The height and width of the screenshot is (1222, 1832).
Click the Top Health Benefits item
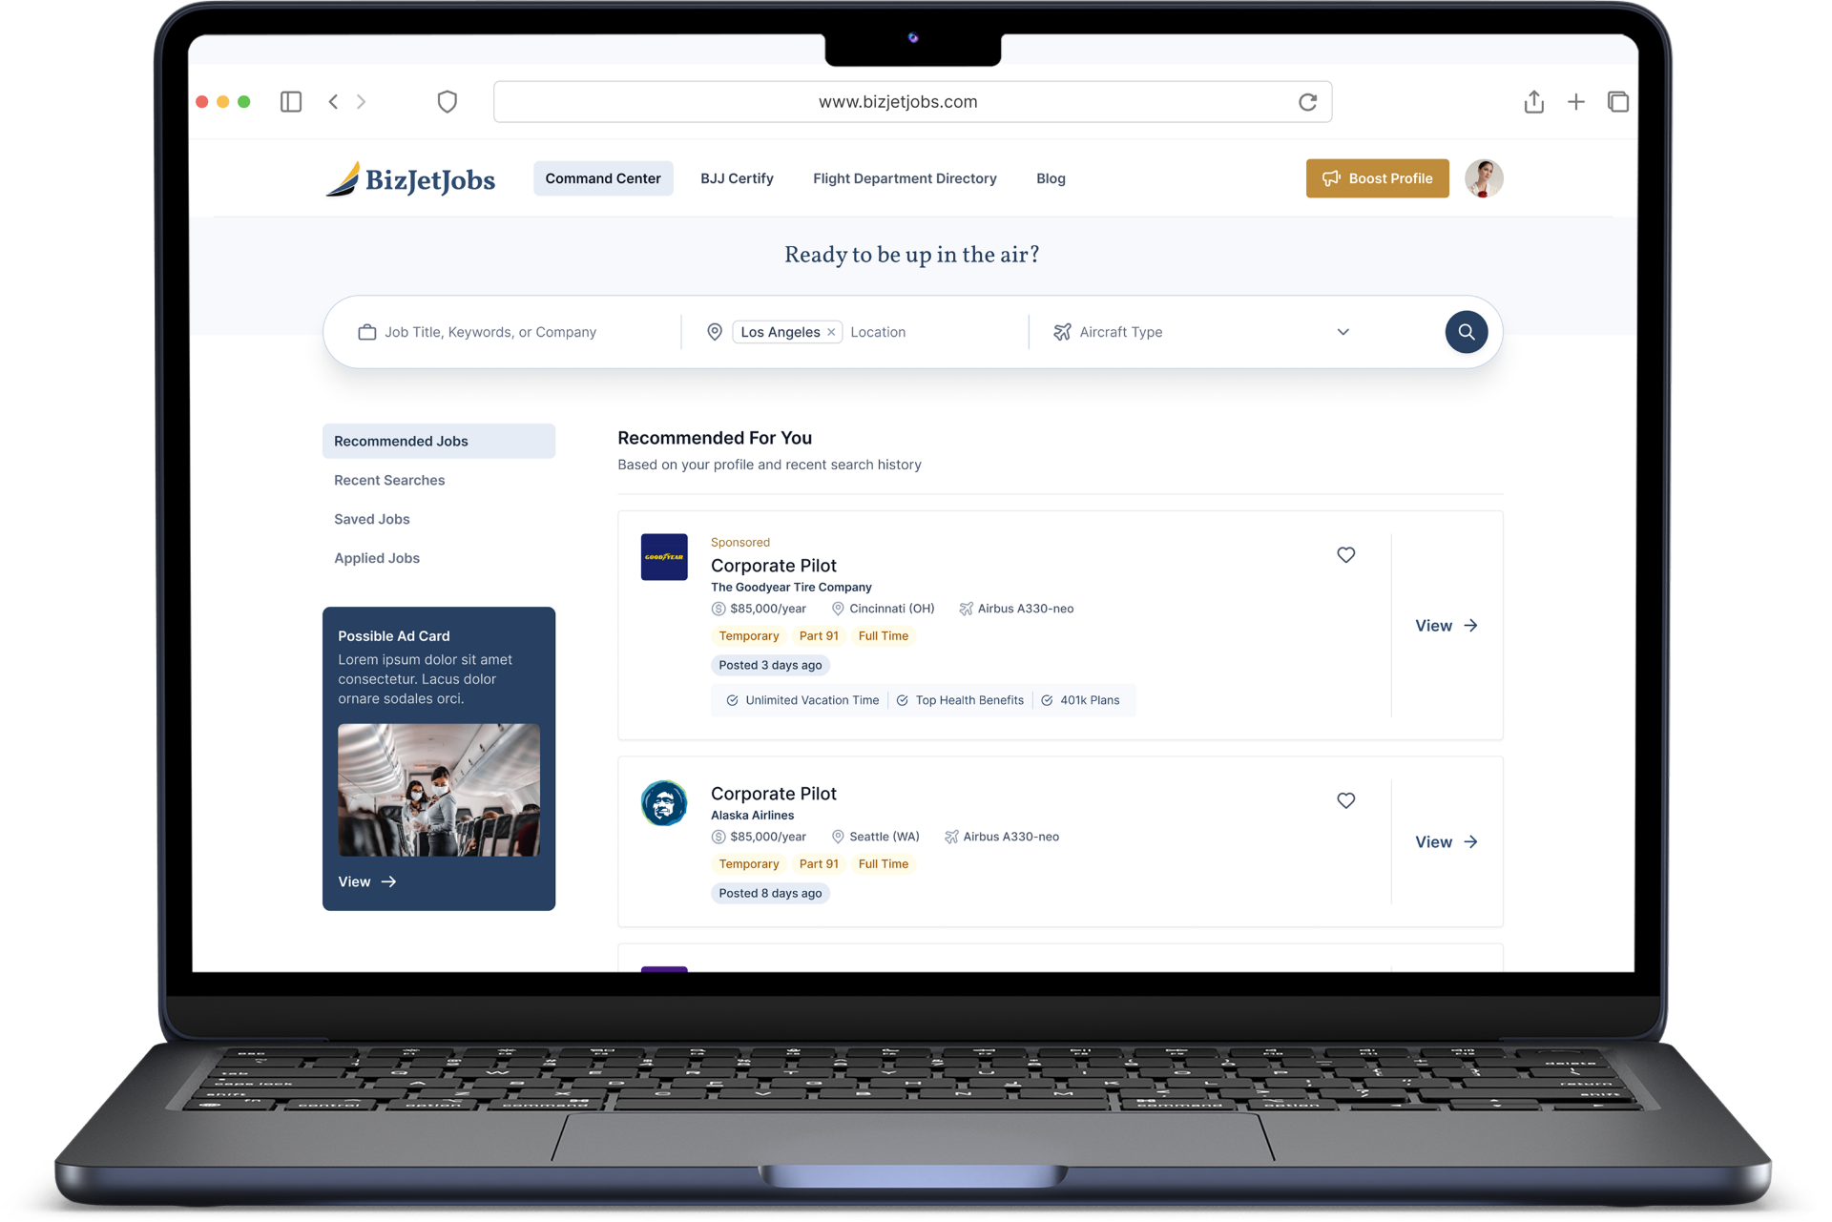(x=960, y=700)
